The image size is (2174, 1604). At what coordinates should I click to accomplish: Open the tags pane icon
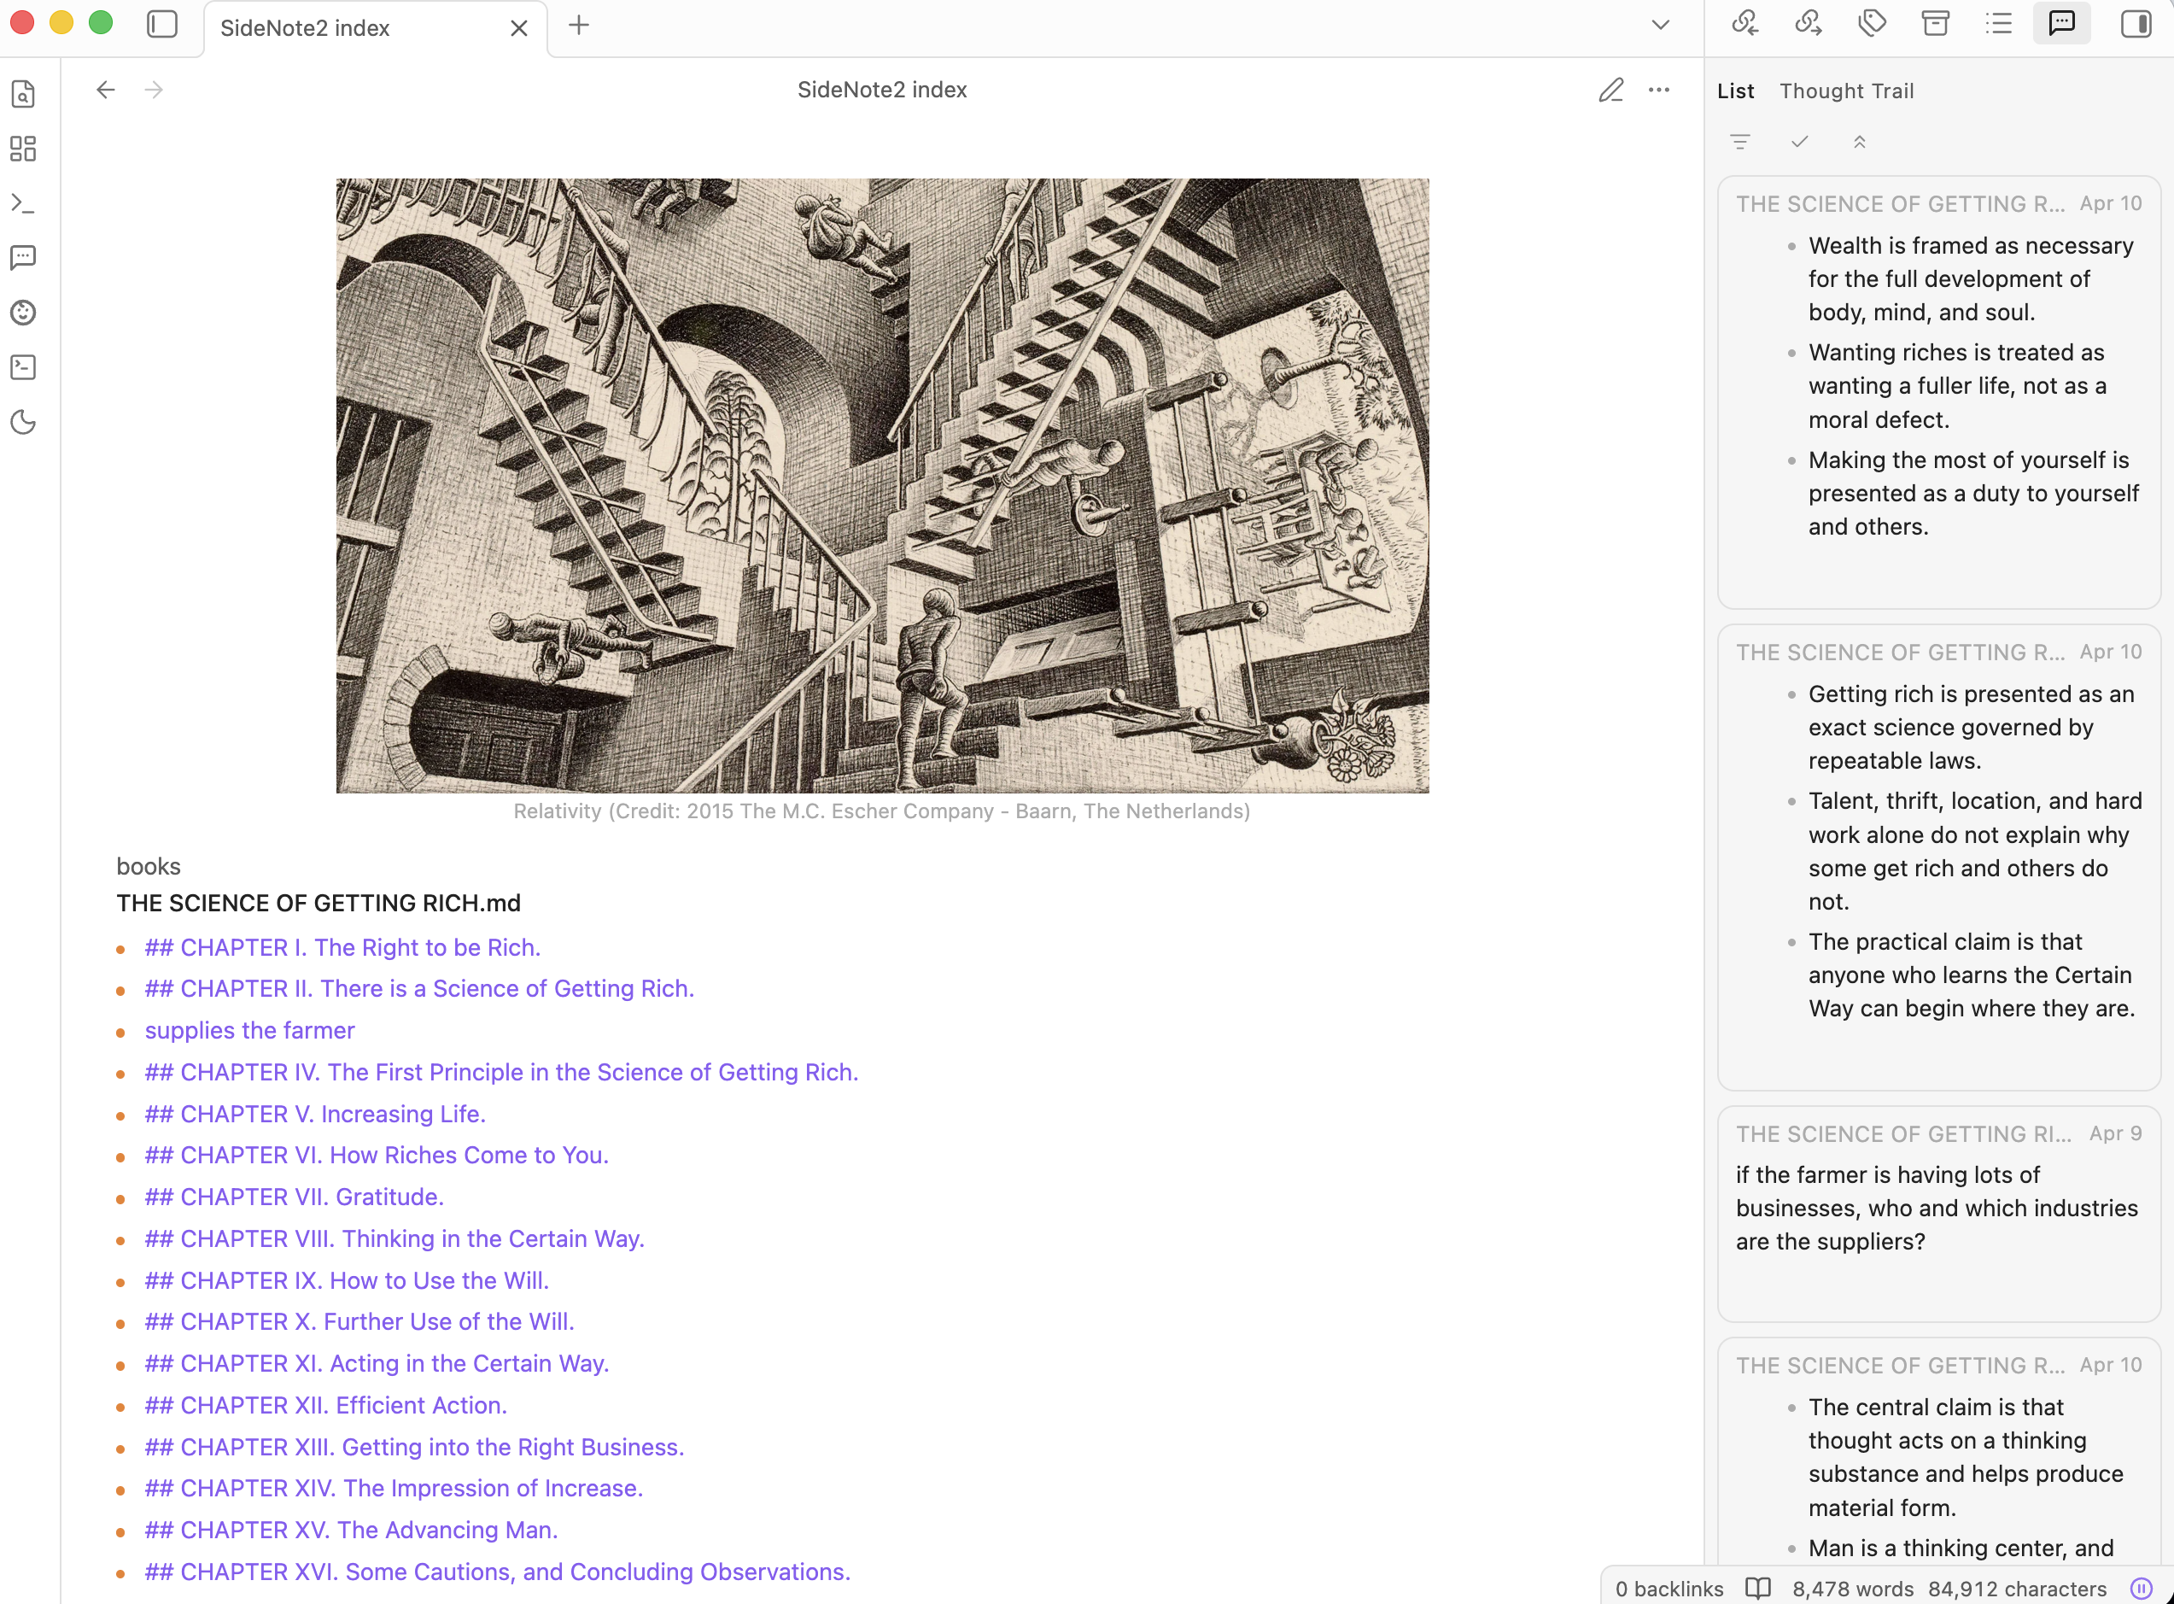tap(1873, 23)
